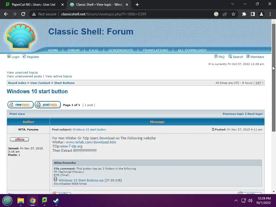
Task: Click the offline status badge
Action: 19,140
